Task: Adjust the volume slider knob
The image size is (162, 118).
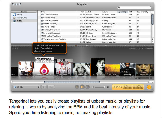Action: coord(105,87)
